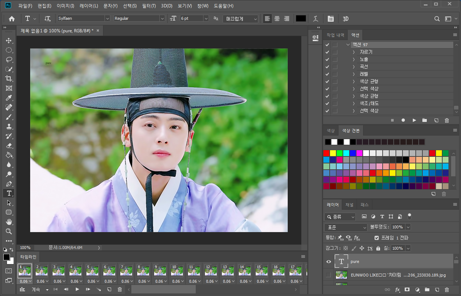Open the 이미지(I) menu
The image size is (461, 296).
[65, 6]
